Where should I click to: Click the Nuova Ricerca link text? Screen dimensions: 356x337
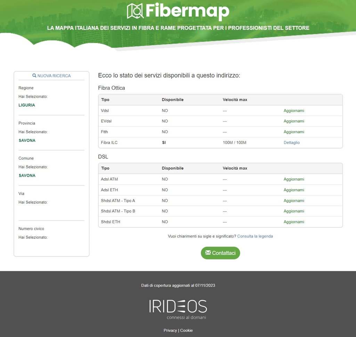pos(54,75)
